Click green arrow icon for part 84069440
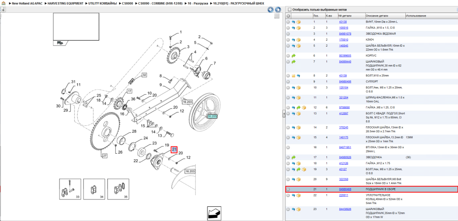 click(x=294, y=62)
